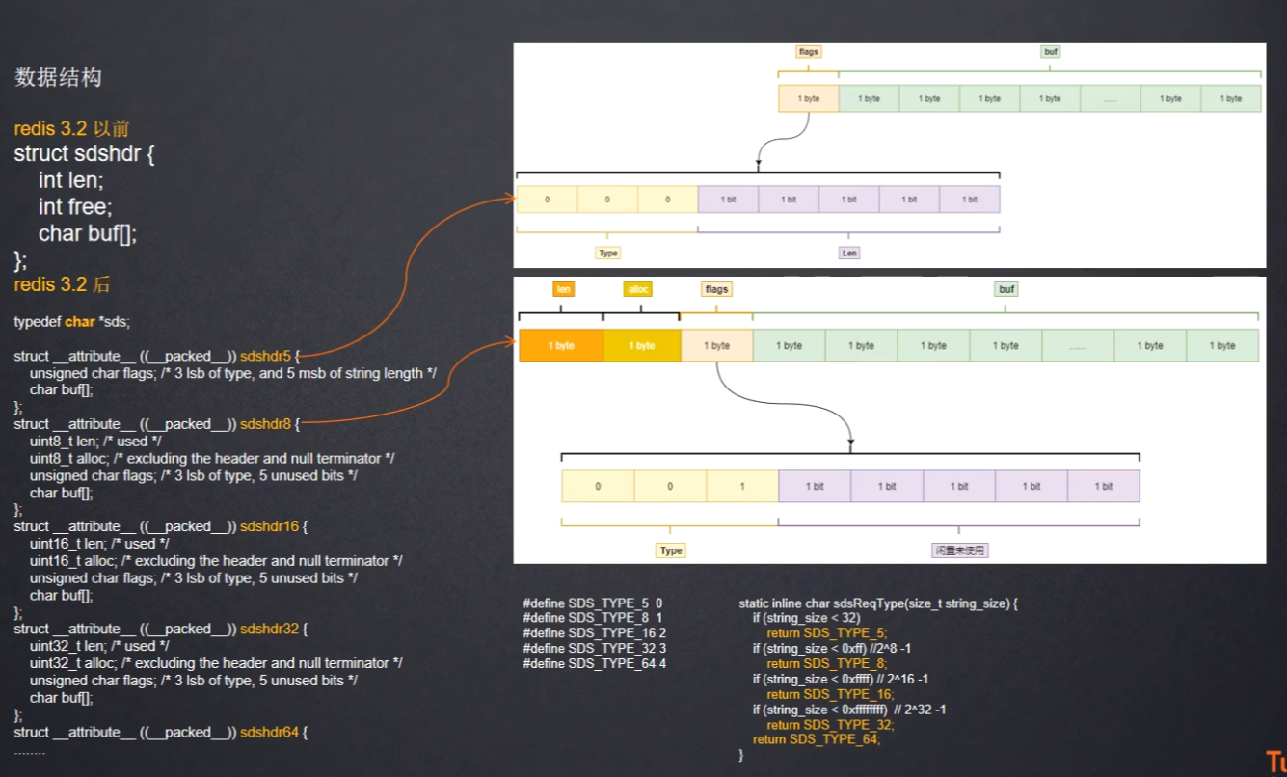Click the Type label in the lower diagram
The width and height of the screenshot is (1287, 777).
(671, 550)
